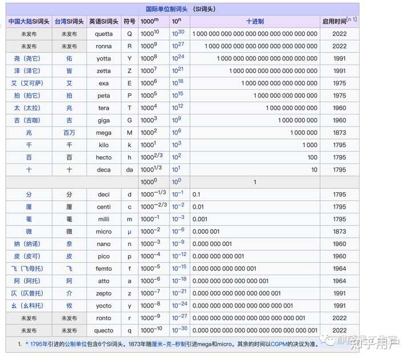
Task: Open the CGPM link in the footnote
Action: [279, 344]
